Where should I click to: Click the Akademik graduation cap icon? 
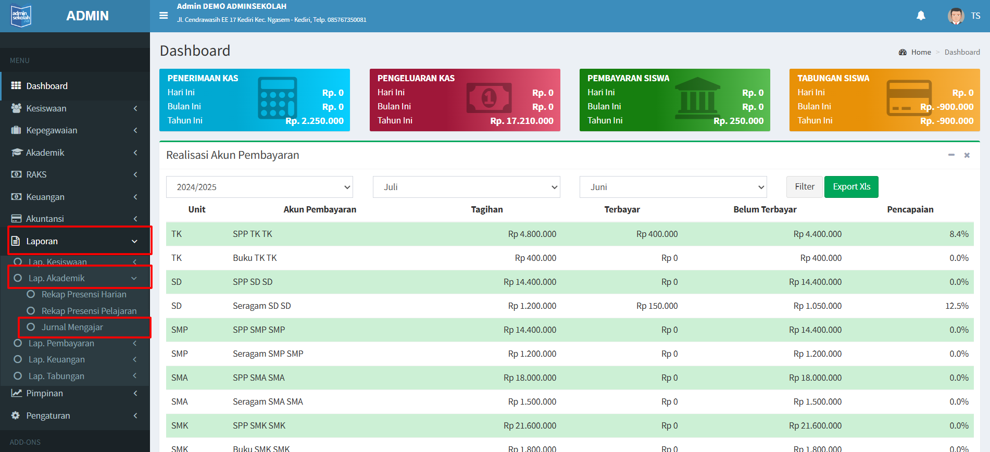16,153
